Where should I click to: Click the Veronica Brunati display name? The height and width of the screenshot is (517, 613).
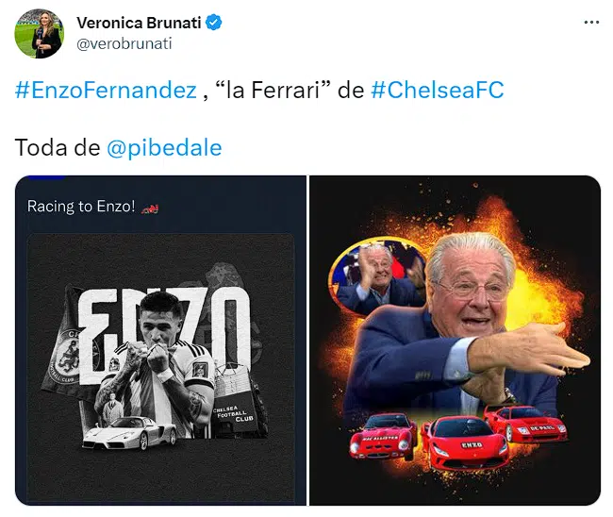[x=139, y=23]
